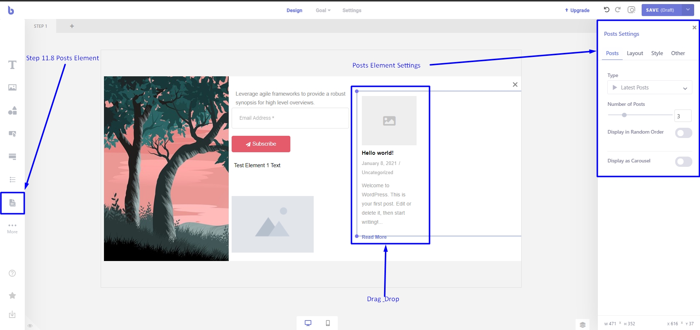Open the Settings top menu
The height and width of the screenshot is (330, 700).
[352, 10]
